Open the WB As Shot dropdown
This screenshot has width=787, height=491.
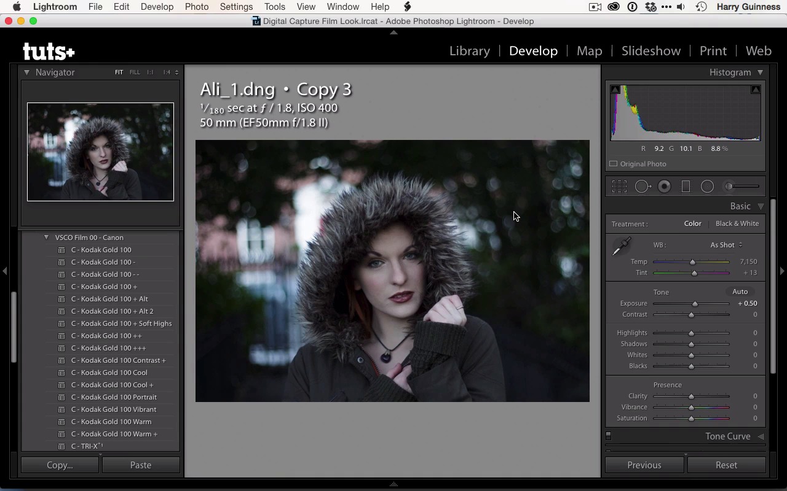pos(726,245)
